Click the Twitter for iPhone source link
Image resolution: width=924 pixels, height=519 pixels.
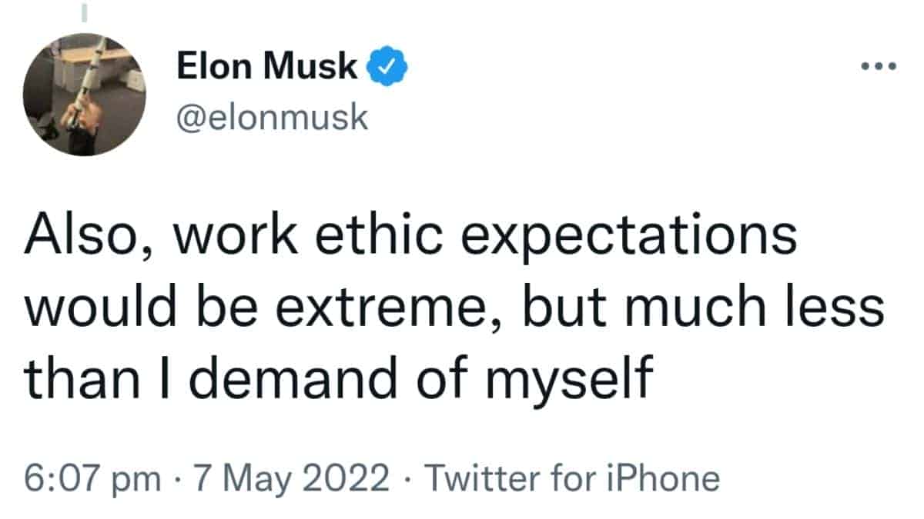pyautogui.click(x=574, y=477)
